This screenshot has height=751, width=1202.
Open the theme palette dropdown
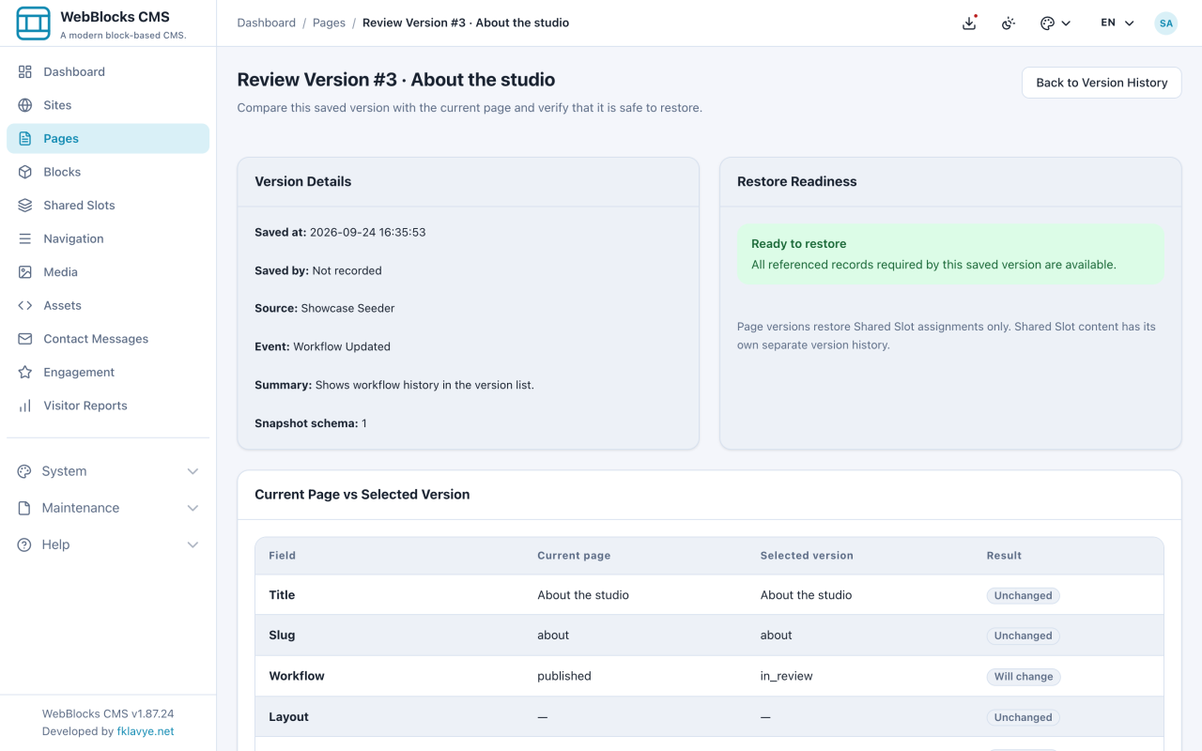[x=1056, y=23]
